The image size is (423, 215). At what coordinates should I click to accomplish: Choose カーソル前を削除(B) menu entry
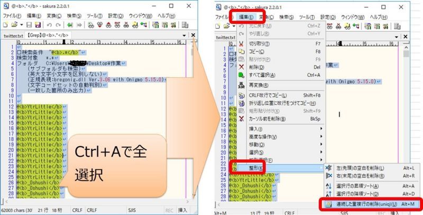[281, 119]
